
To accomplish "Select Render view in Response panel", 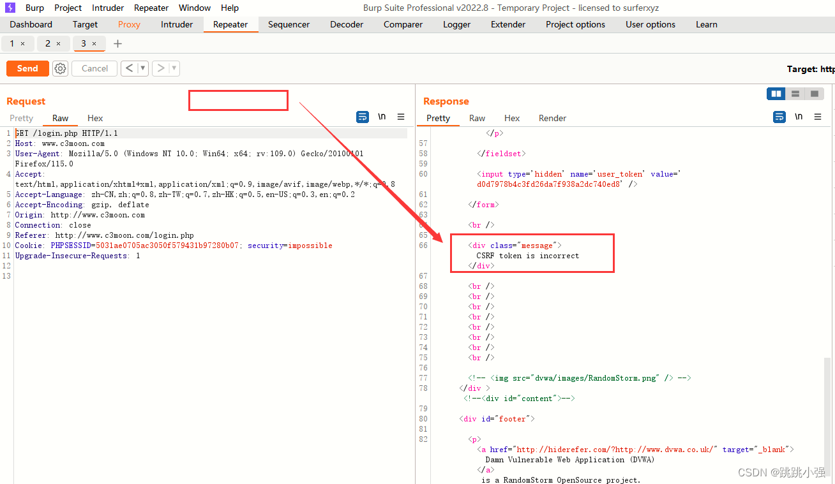I will click(x=552, y=118).
